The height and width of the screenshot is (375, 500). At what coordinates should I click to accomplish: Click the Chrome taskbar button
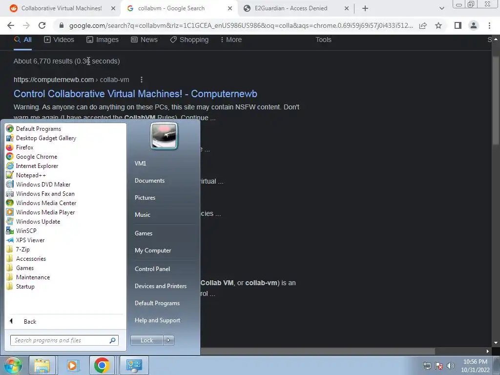[102, 365]
